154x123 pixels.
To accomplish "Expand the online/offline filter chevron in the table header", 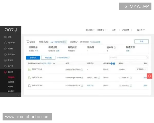I will coord(54,64).
